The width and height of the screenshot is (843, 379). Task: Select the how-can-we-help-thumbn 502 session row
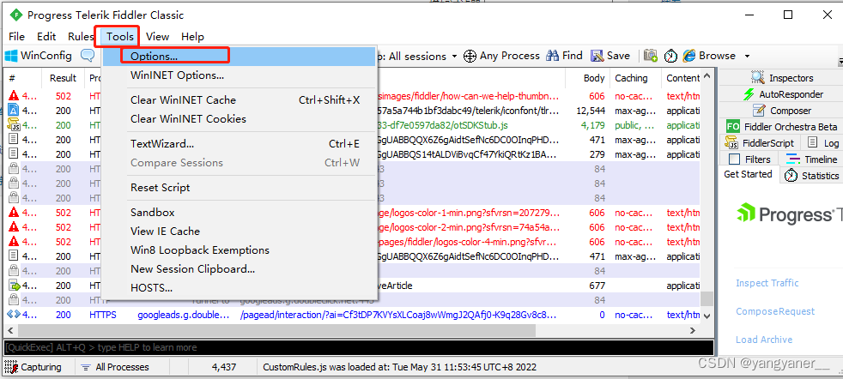[x=352, y=96]
